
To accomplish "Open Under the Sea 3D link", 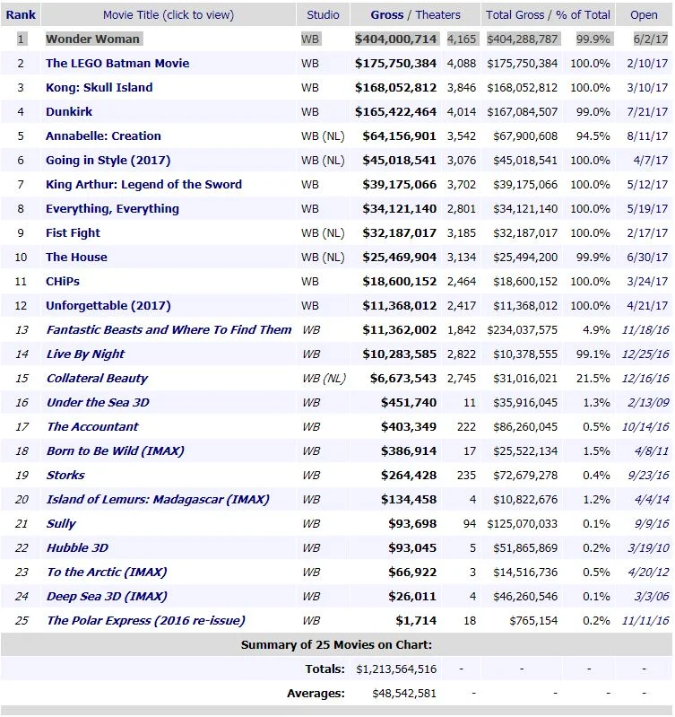I will tap(98, 402).
